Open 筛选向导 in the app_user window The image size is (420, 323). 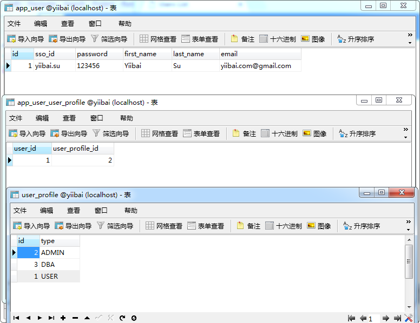(x=109, y=39)
